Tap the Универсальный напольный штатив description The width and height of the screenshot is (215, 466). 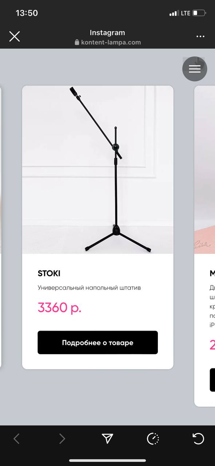89,288
